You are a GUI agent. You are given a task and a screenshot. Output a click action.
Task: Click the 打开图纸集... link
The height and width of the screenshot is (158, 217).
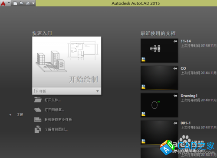click(x=54, y=110)
